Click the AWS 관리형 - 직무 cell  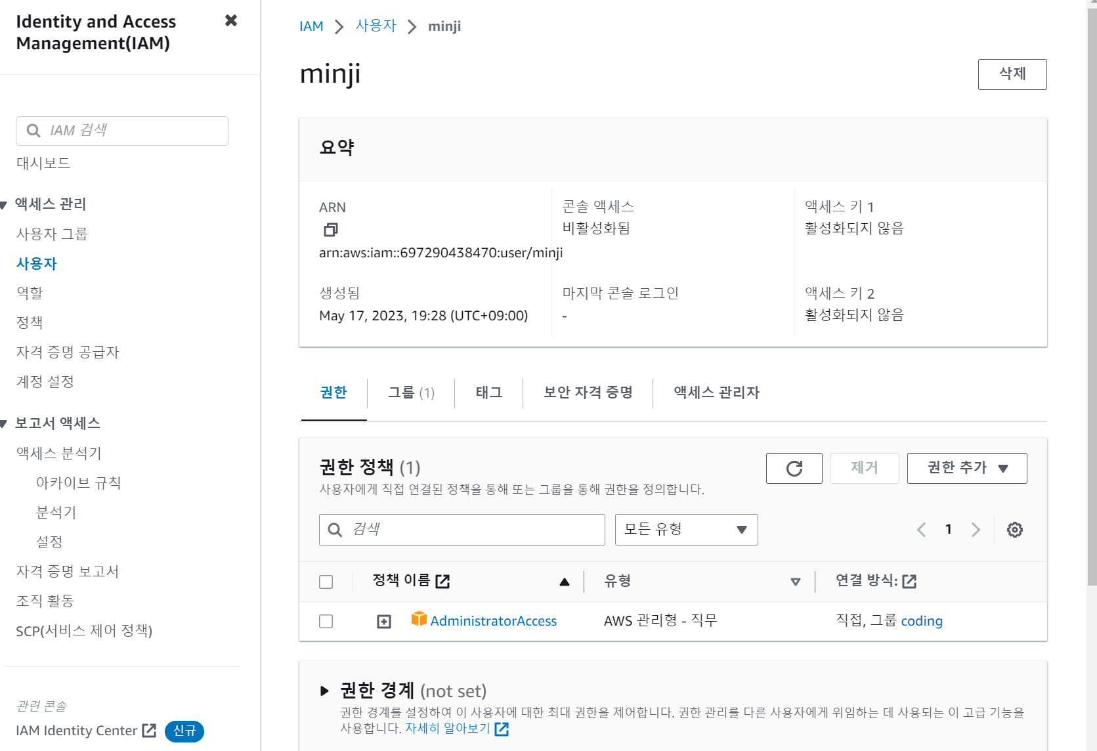660,620
